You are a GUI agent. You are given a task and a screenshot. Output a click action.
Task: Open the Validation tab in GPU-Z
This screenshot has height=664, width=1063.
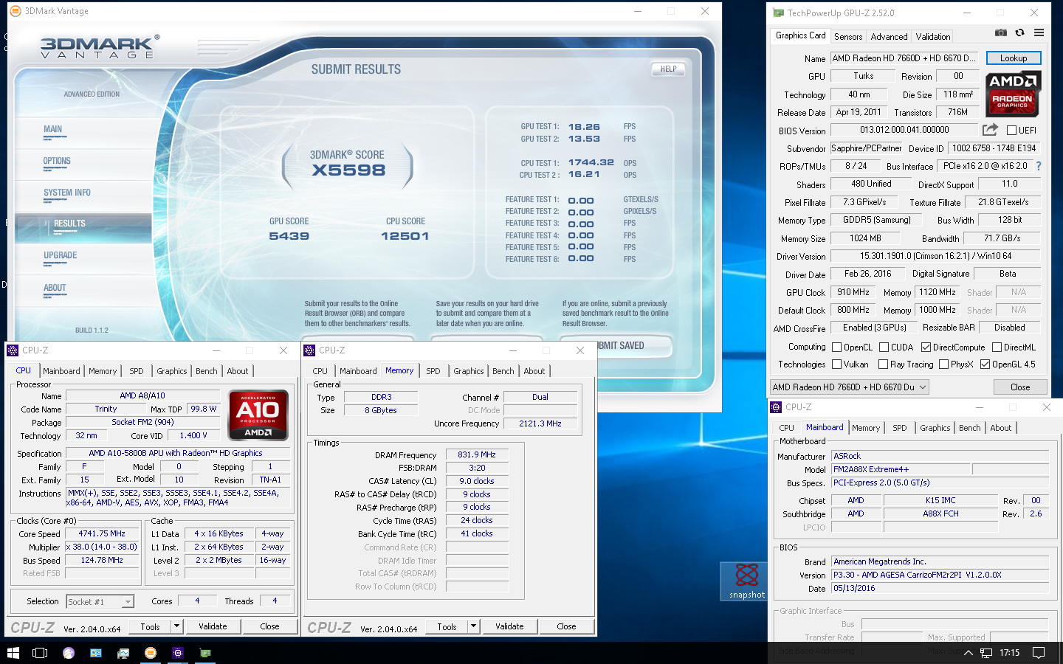click(933, 37)
